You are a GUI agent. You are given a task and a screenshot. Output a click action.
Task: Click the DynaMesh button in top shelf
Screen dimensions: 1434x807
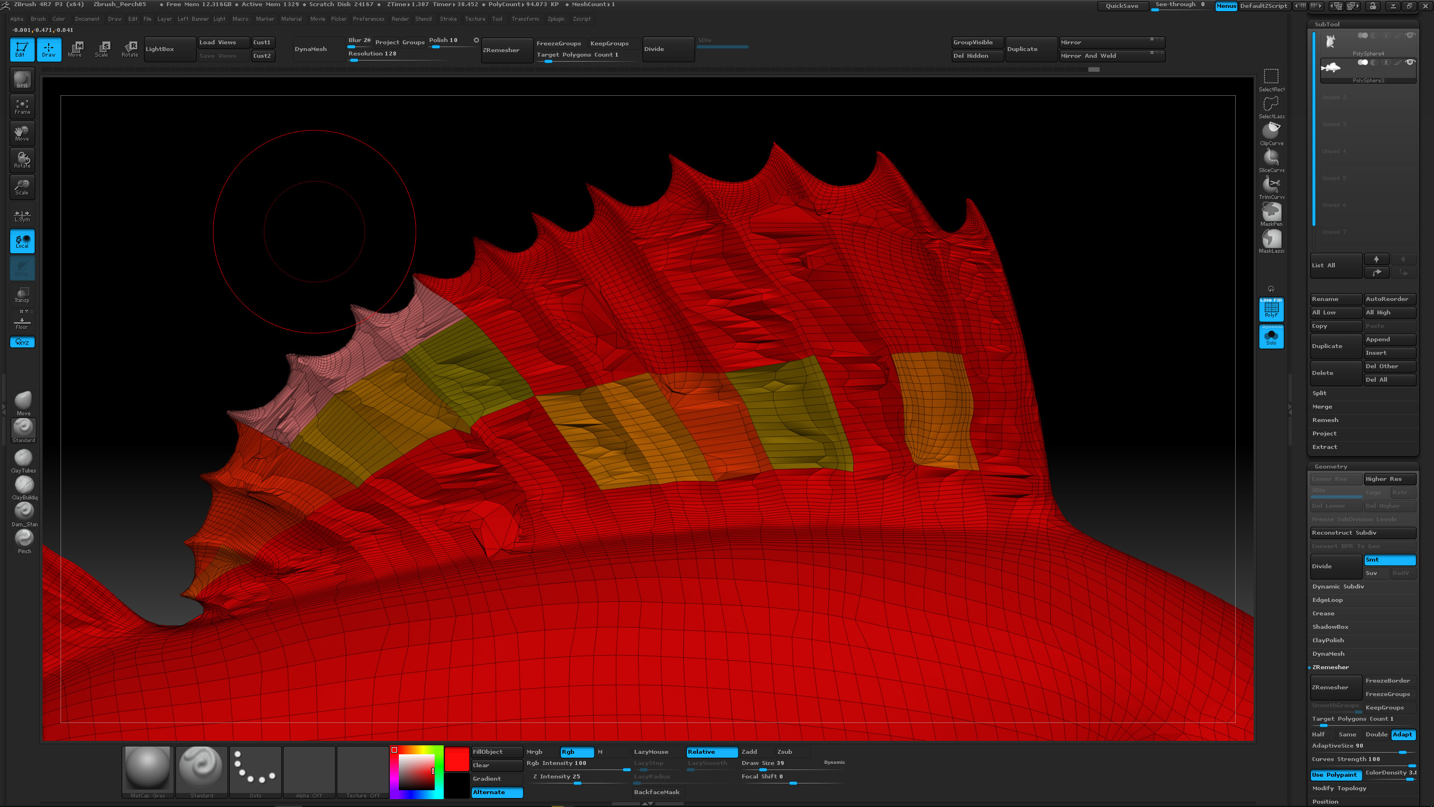pos(319,49)
